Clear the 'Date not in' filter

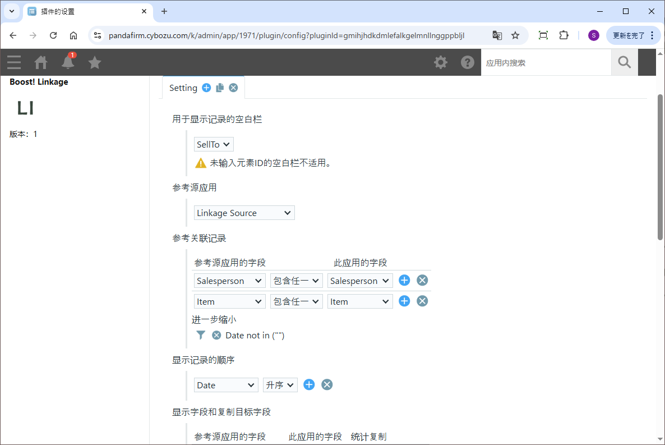click(216, 335)
